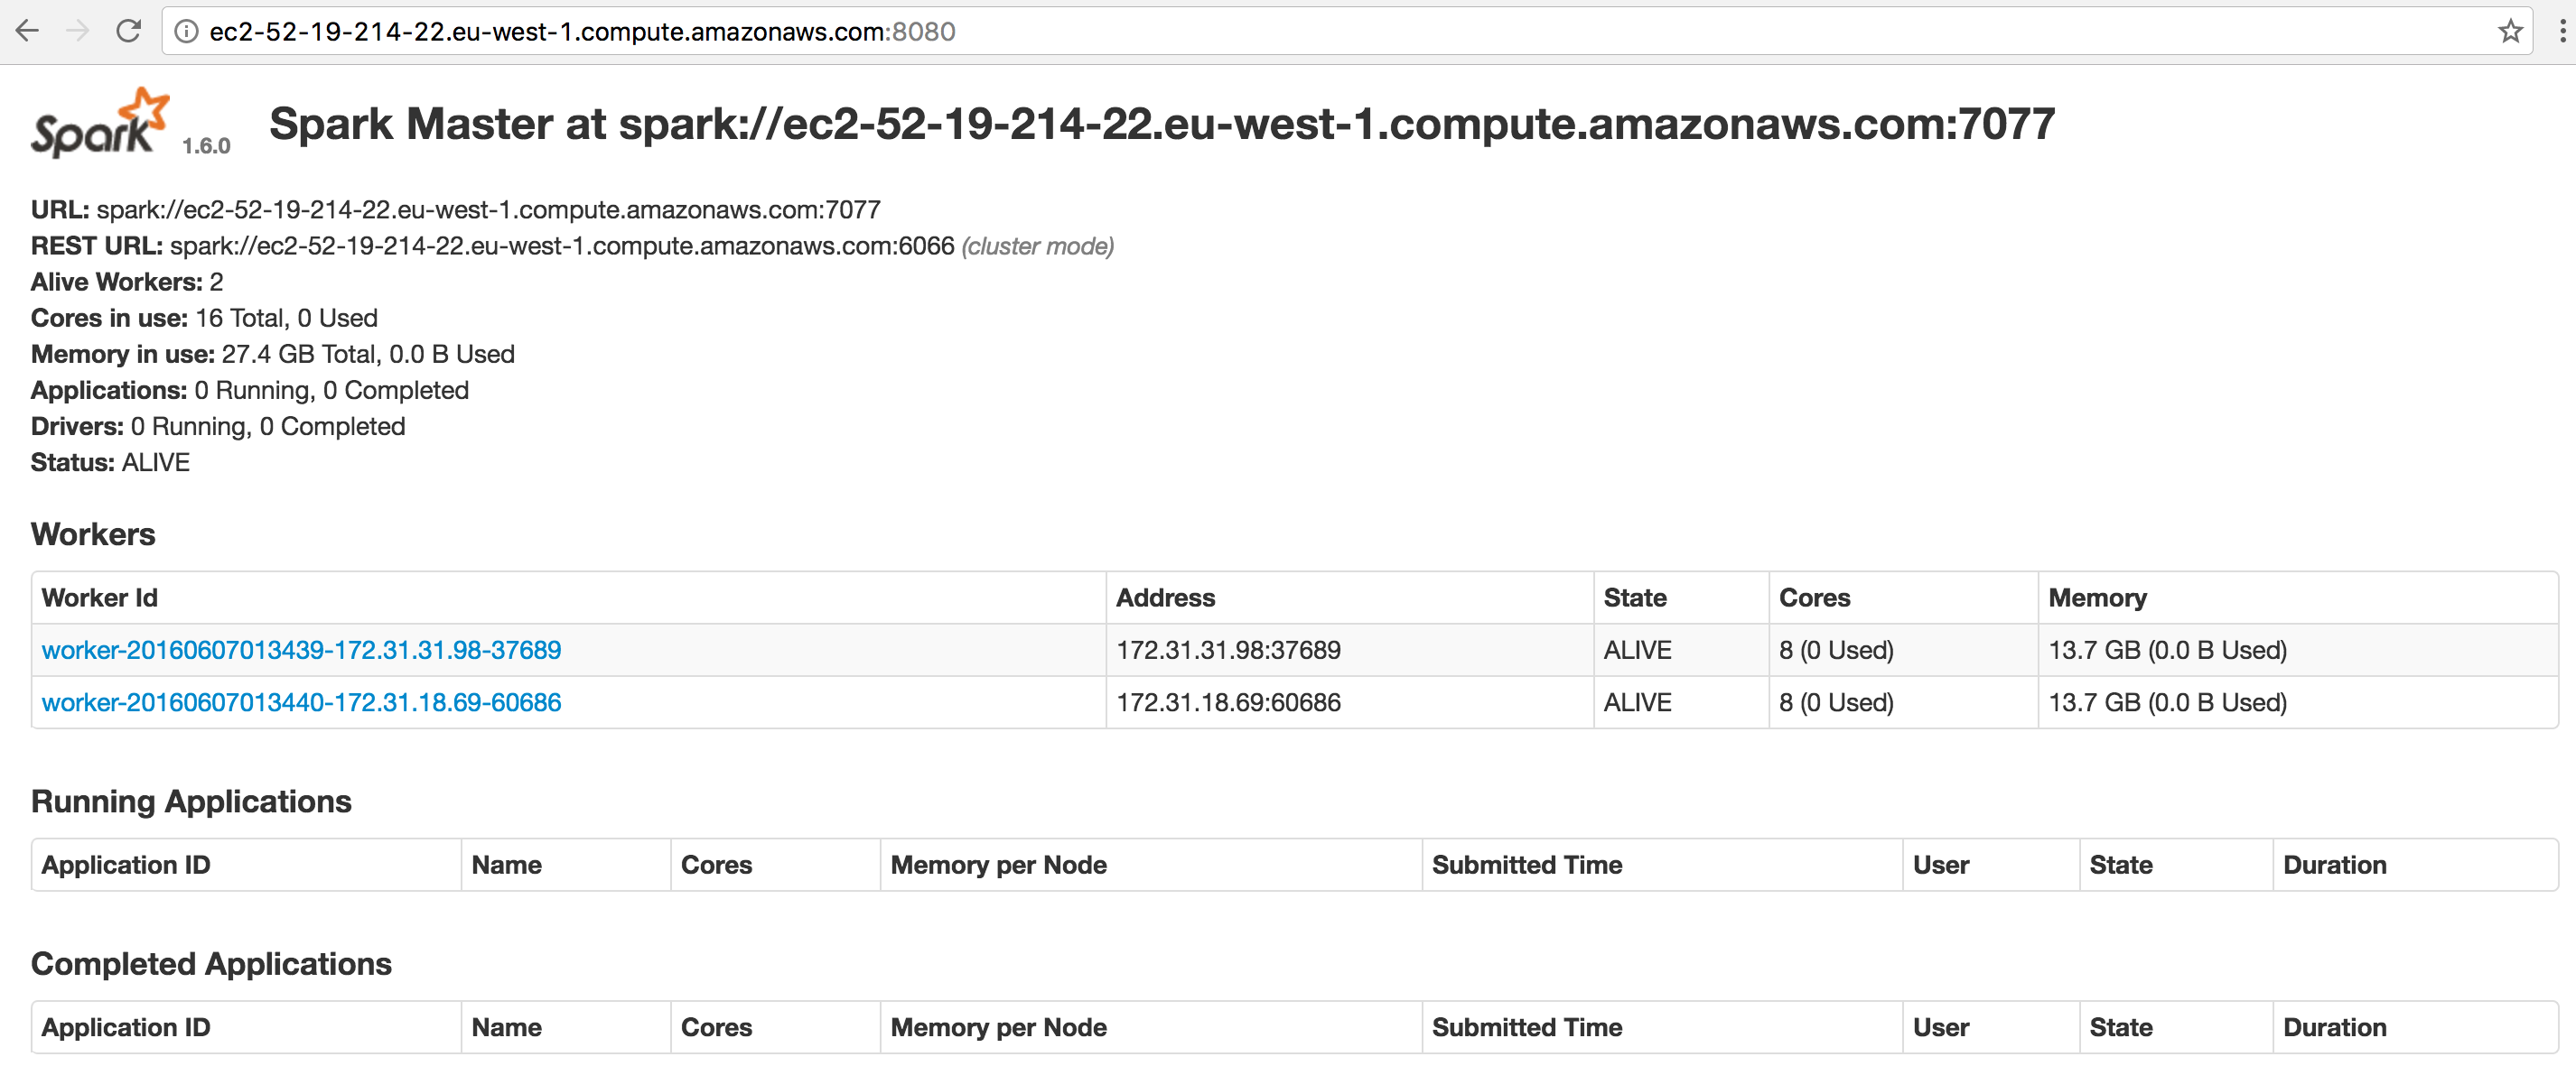Sort Workers table by Cores header
Viewport: 2576px width, 1066px height.
pos(1814,598)
